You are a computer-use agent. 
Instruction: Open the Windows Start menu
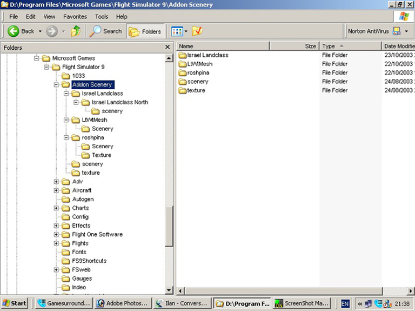pos(14,303)
